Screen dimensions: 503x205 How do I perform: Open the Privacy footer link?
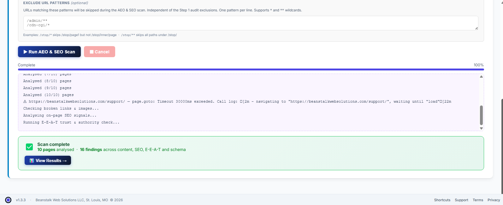(494, 200)
